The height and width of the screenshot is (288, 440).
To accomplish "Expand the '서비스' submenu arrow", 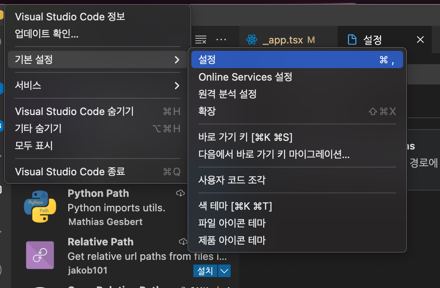I will pos(177,85).
